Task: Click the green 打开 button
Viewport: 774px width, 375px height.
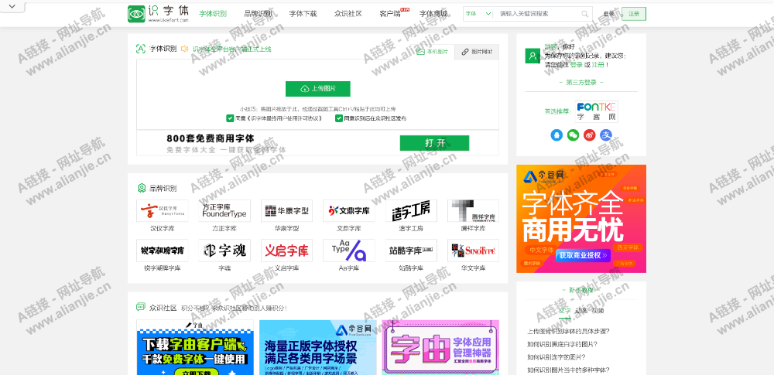Action: [434, 143]
